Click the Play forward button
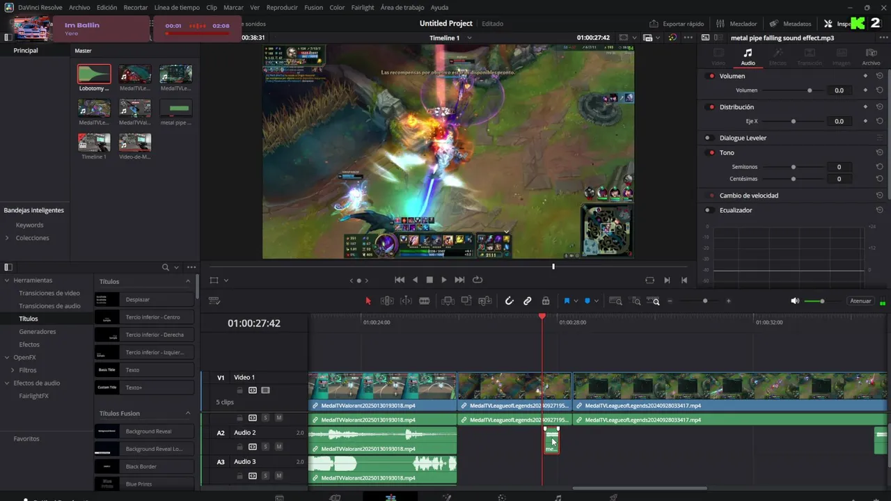Screen dimensions: 891x501 click(x=444, y=280)
